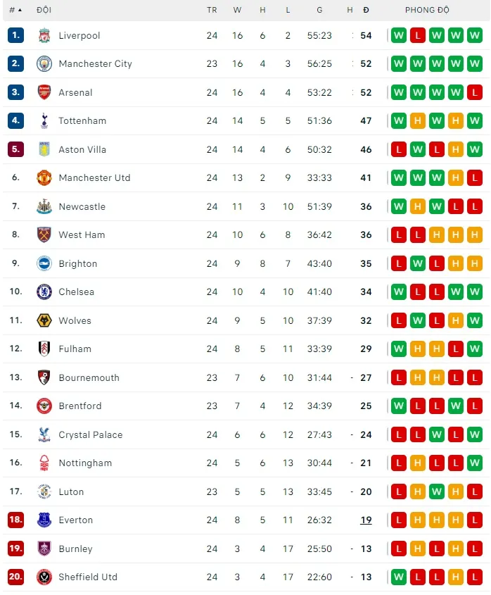Click Liverpool's red L form badge
Image resolution: width=491 pixels, height=595 pixels.
[x=418, y=35]
